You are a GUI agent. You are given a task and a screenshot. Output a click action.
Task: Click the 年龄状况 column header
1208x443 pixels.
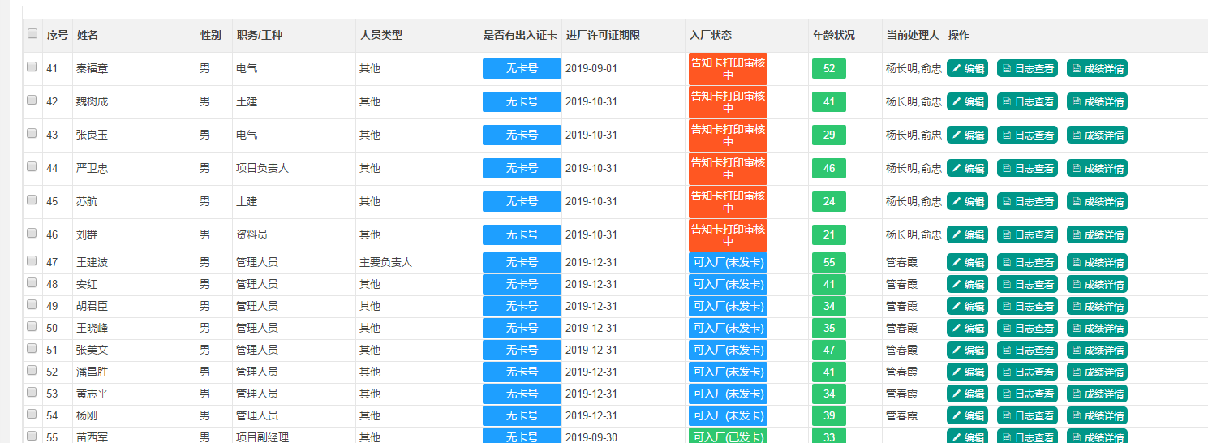[834, 35]
